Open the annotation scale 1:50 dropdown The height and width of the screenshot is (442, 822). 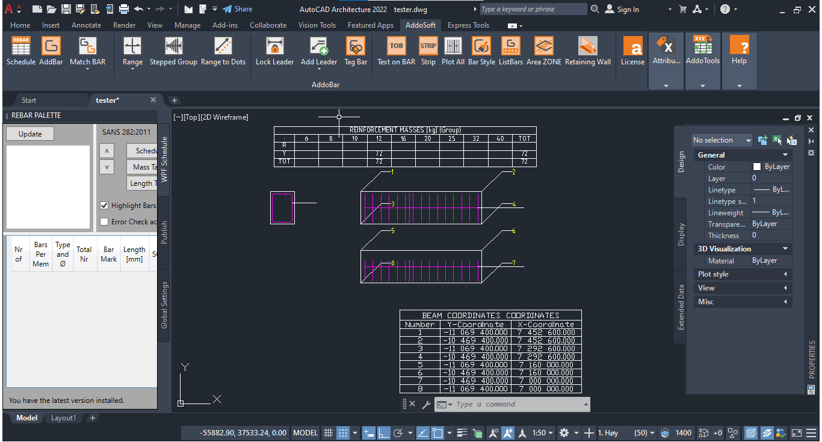(x=543, y=432)
